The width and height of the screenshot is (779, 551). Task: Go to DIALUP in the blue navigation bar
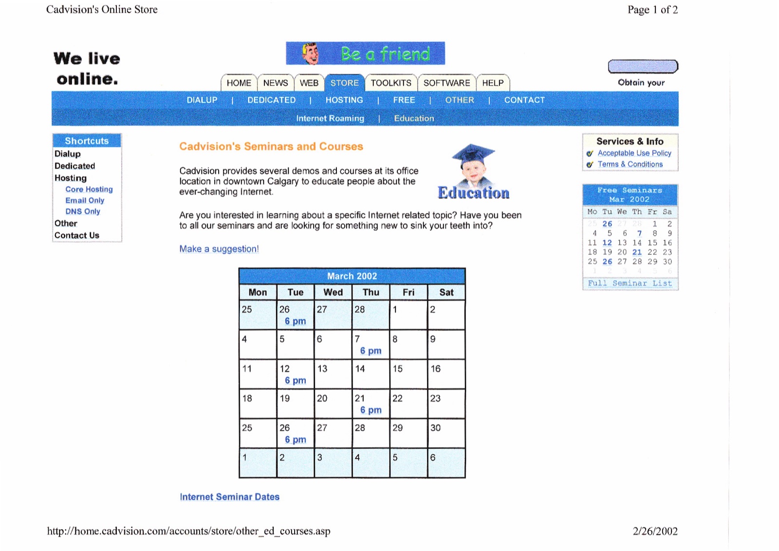[202, 100]
